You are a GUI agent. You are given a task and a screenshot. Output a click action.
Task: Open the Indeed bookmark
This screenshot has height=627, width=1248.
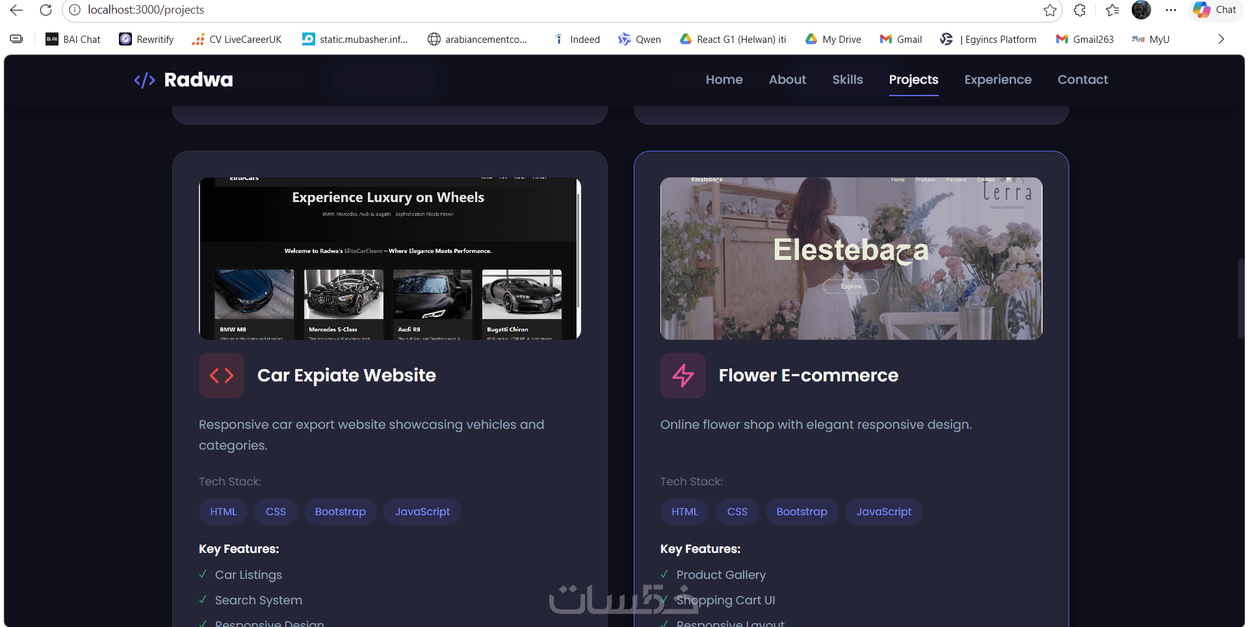pyautogui.click(x=576, y=39)
